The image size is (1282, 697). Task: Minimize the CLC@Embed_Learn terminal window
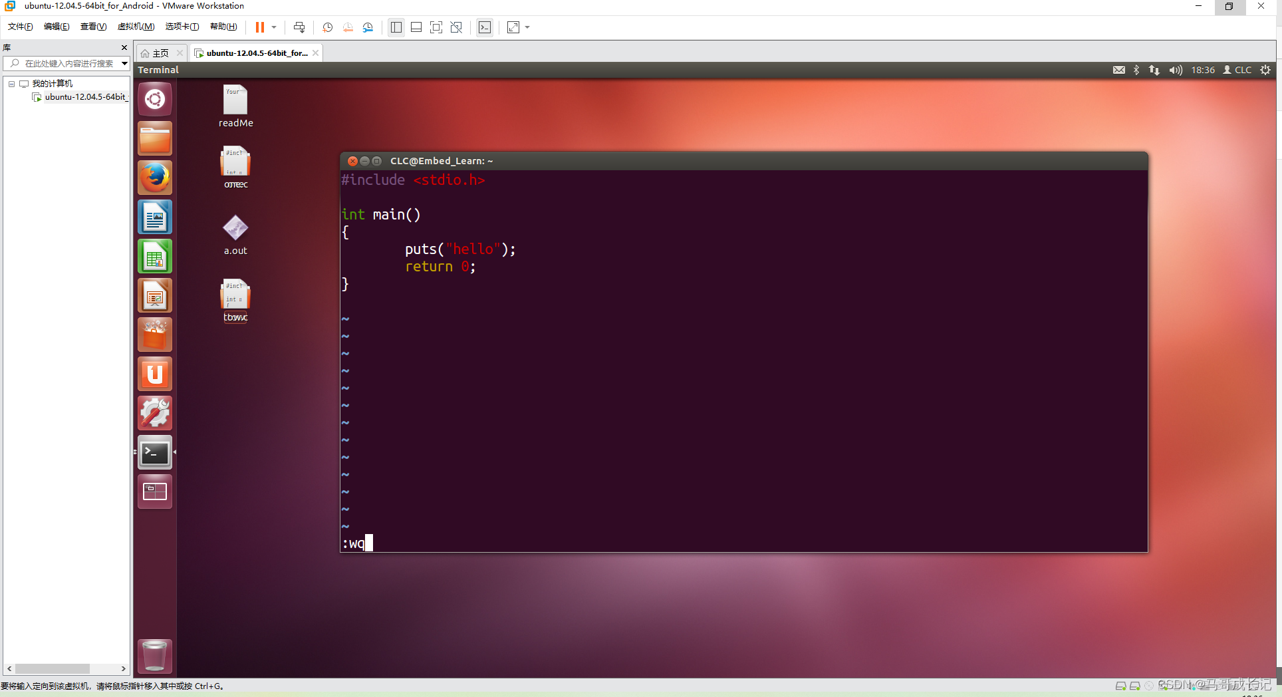(364, 161)
